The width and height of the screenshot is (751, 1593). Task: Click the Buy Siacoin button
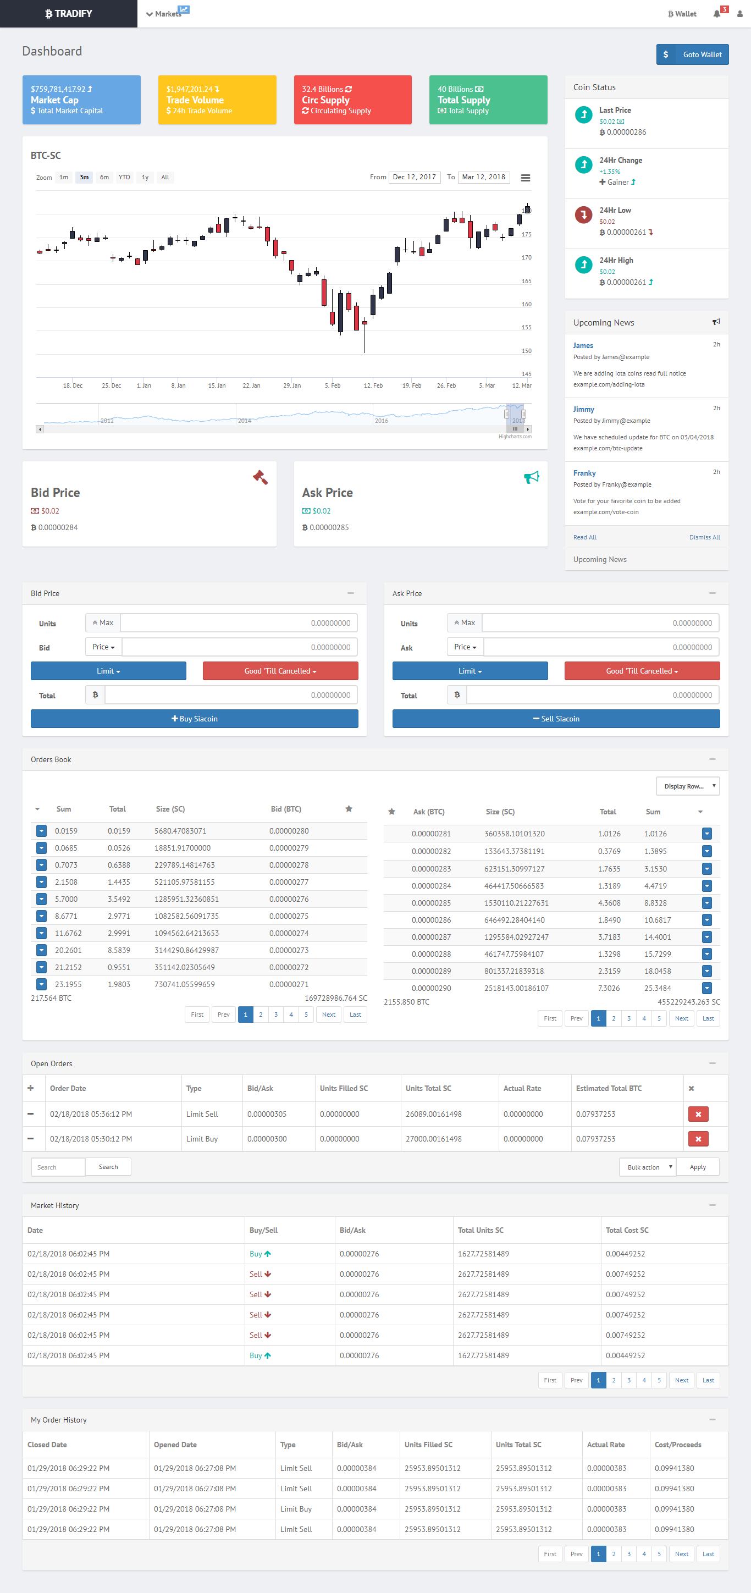point(195,719)
